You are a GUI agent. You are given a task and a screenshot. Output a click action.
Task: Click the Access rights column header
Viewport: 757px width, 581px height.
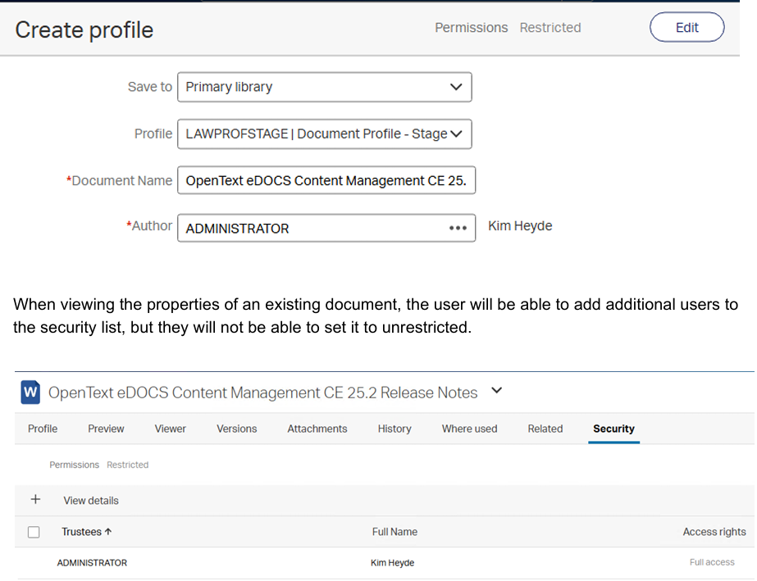click(714, 532)
